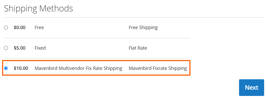Click the "Next" text on the button
The height and width of the screenshot is (98, 267).
click(252, 88)
